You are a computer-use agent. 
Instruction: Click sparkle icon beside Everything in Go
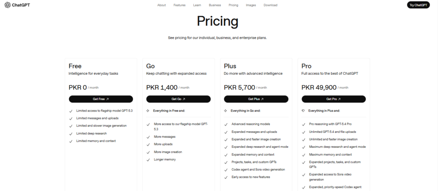(225, 110)
